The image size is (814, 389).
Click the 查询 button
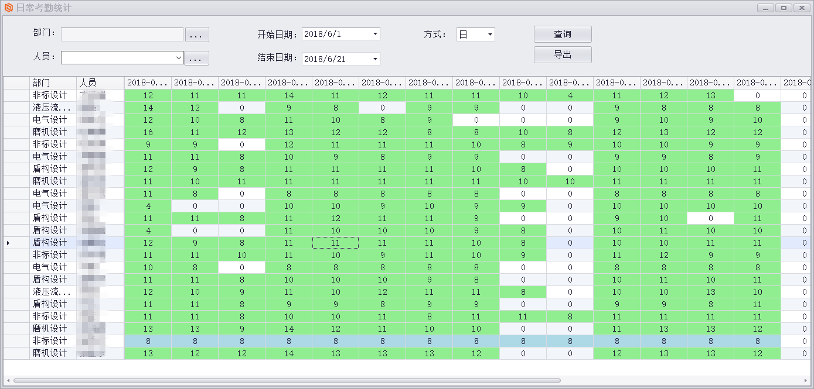coord(563,35)
